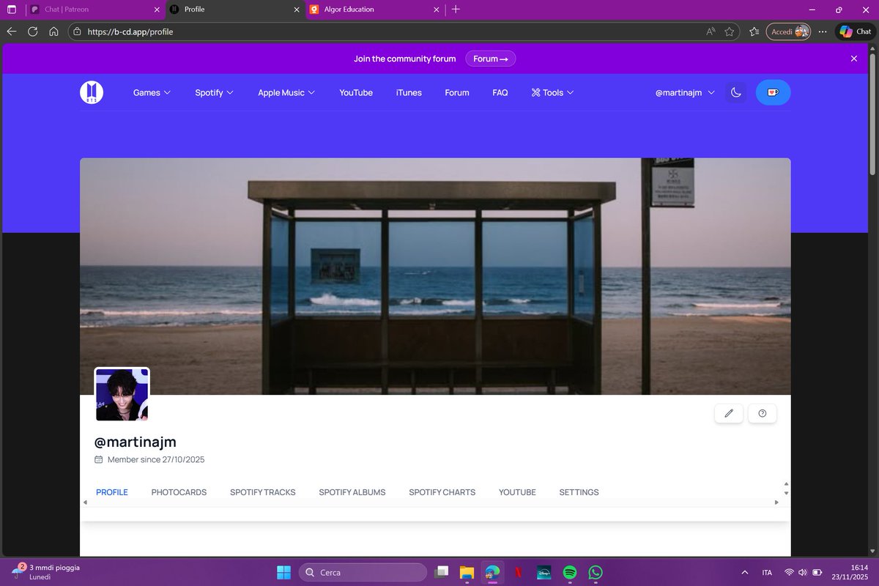Open the Buy Me a Coffee mug icon
The image size is (879, 586).
point(773,92)
